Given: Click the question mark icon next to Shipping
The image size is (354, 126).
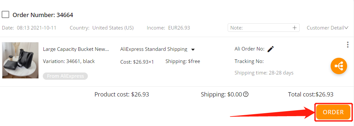Looking at the screenshot, I should click(x=246, y=94).
